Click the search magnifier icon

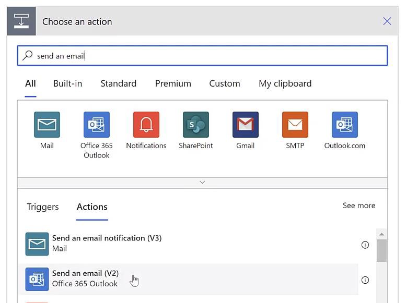[28, 55]
